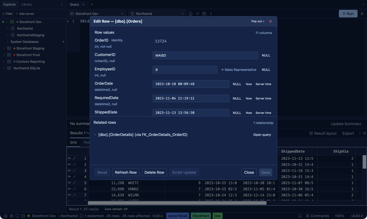Open the Commands palette in the status bar

[x=318, y=216]
